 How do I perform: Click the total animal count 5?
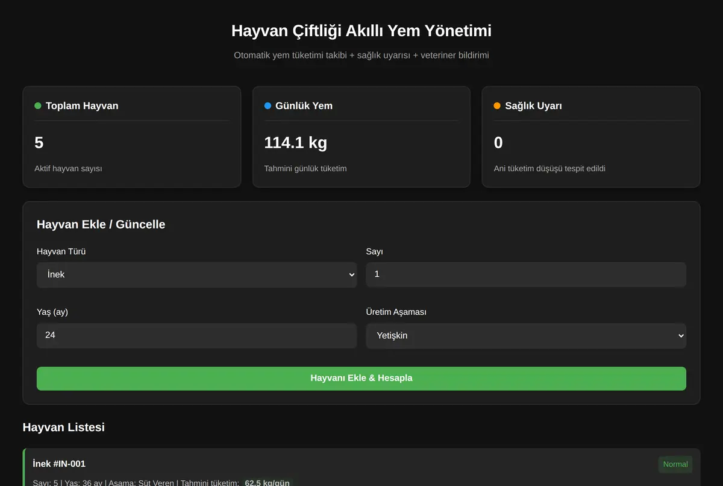click(39, 143)
